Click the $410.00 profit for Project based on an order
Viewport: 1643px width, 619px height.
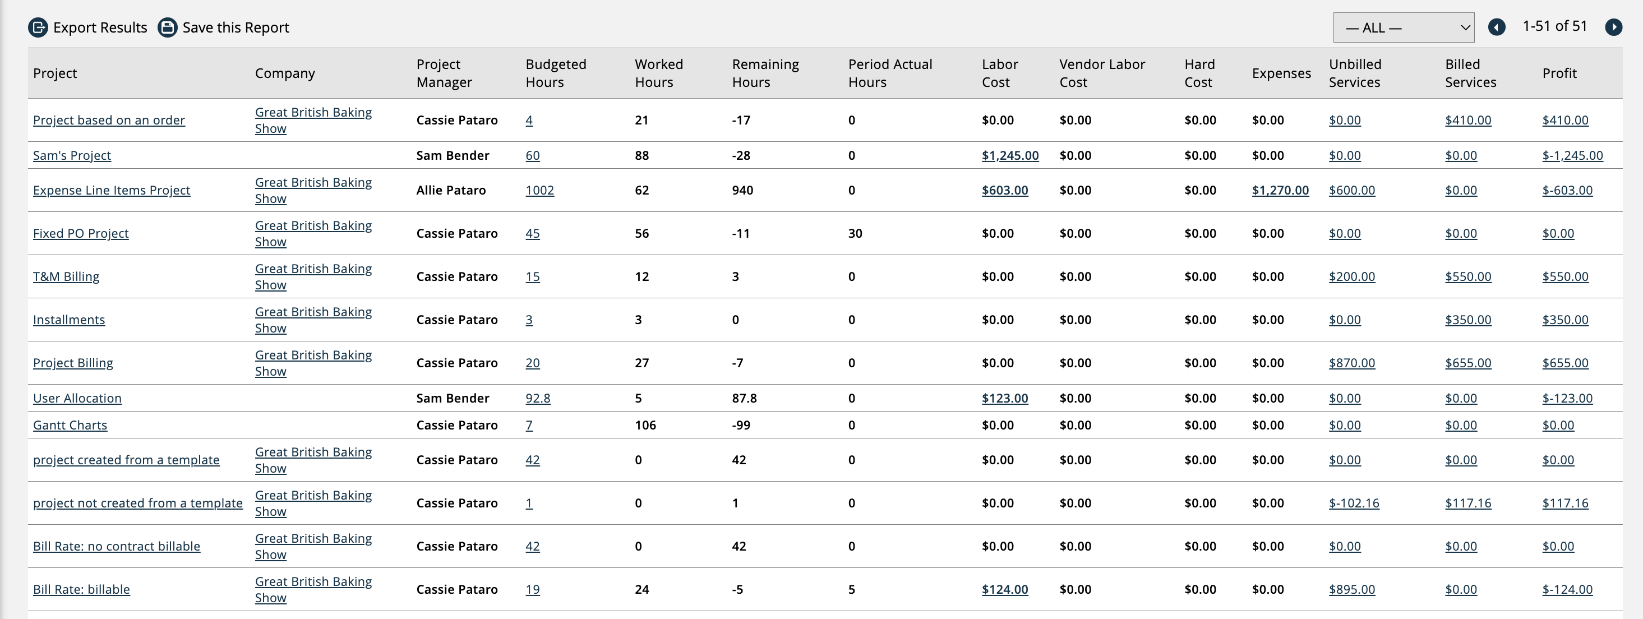pyautogui.click(x=1565, y=120)
